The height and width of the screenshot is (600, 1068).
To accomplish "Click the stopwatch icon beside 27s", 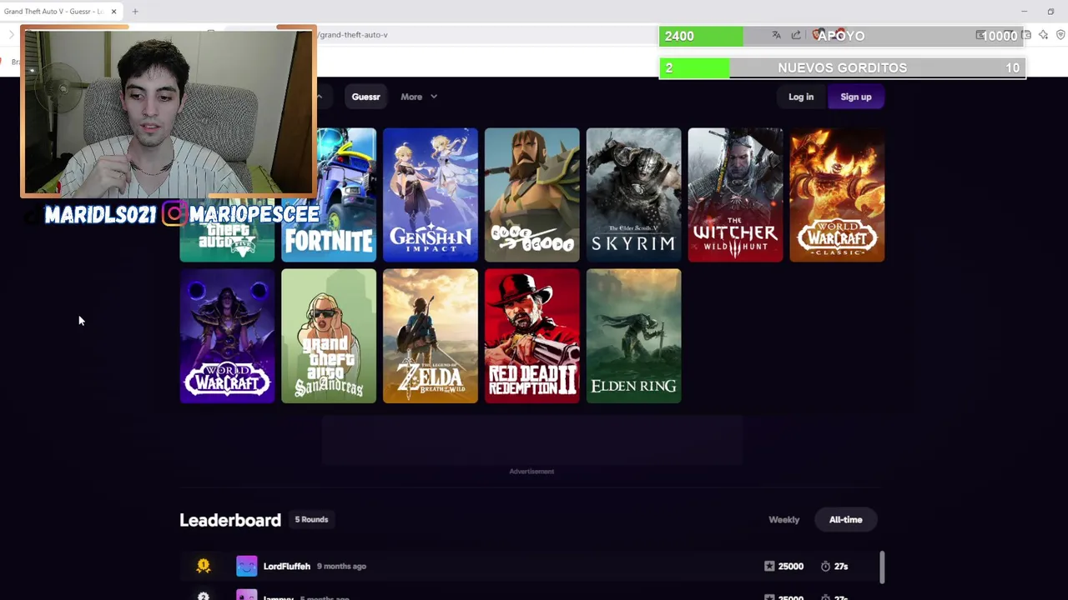I will click(x=825, y=566).
